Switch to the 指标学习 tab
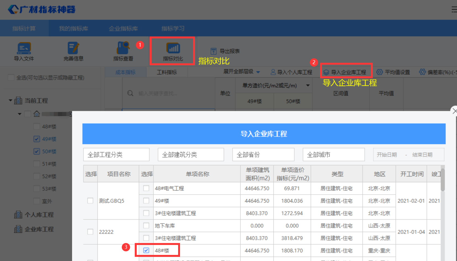 click(173, 28)
